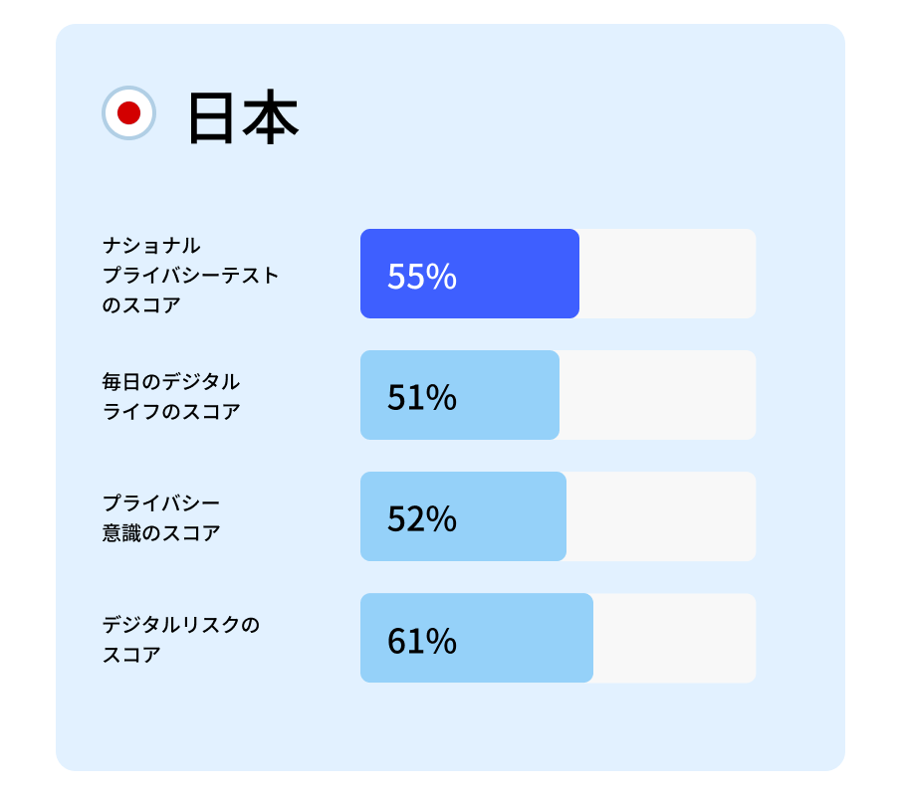Click the empty card area right of 日本

[x=567, y=117]
